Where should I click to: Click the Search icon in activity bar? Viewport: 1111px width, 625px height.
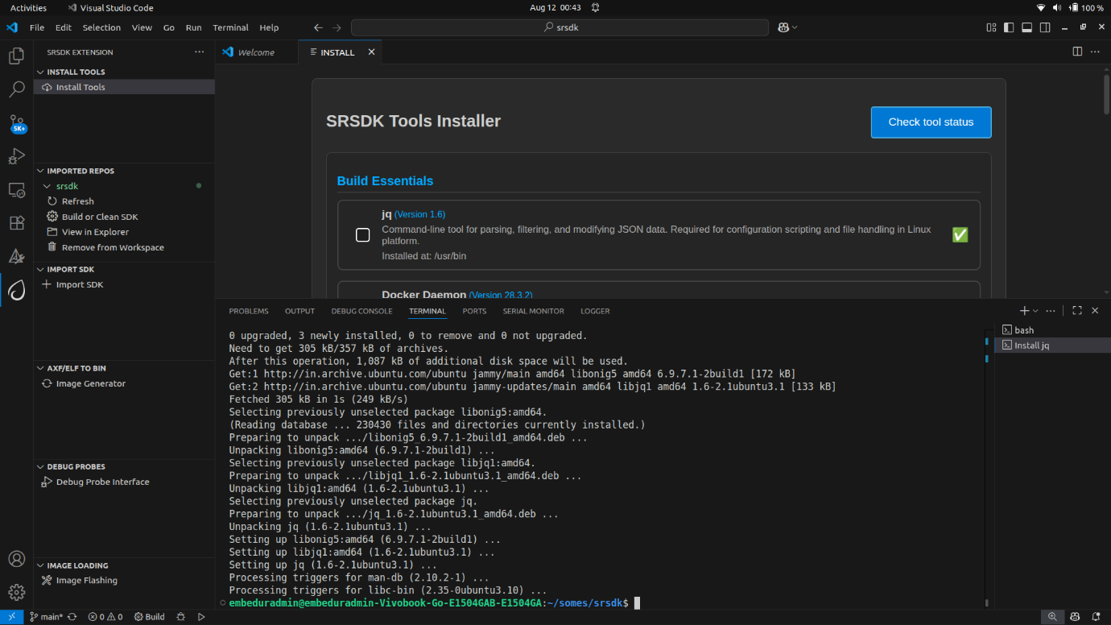17,89
